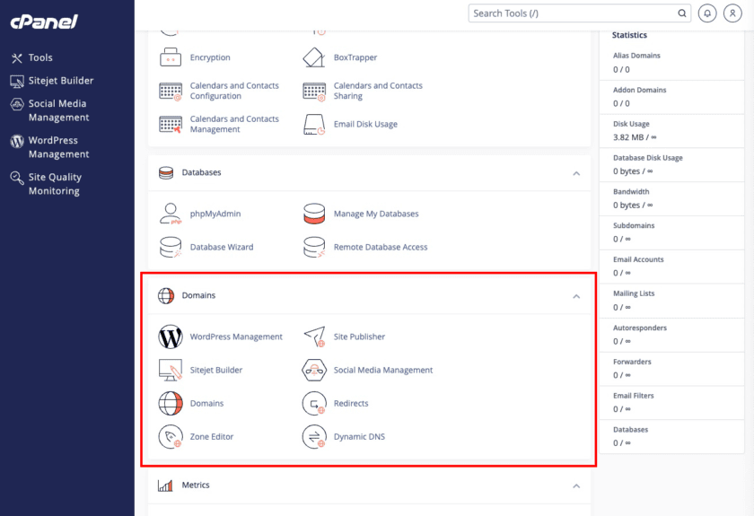Open the Remote Database Access link
This screenshot has height=516, width=754.
click(381, 247)
